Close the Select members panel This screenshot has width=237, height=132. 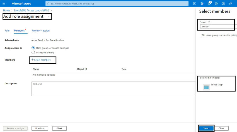click(221, 128)
